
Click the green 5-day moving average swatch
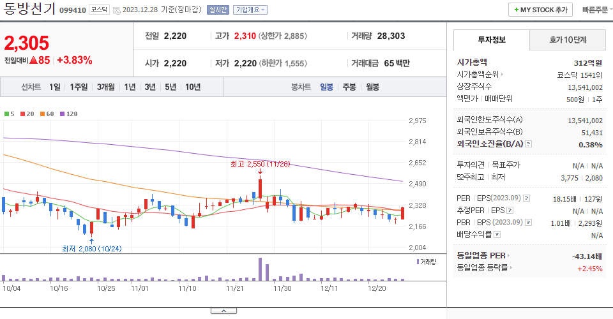pyautogui.click(x=6, y=114)
